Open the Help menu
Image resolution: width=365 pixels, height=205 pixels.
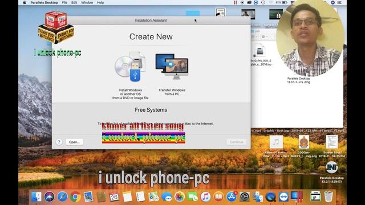pyautogui.click(x=100, y=2)
